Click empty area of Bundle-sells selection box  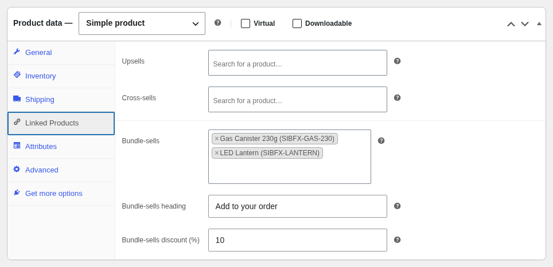289,172
